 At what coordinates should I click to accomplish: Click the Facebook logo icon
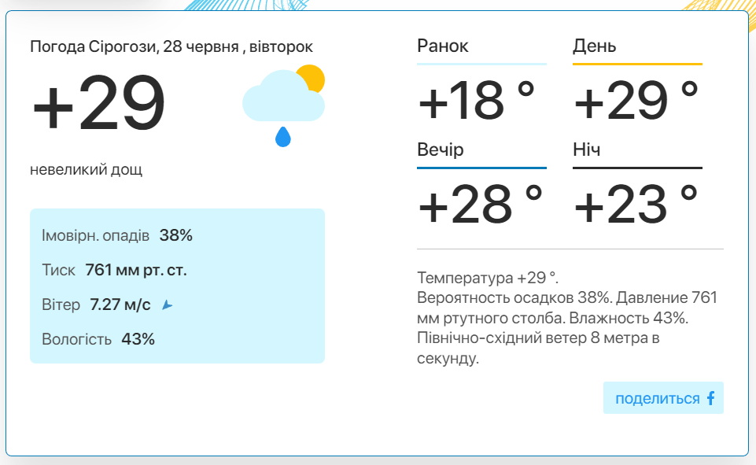[x=710, y=398]
